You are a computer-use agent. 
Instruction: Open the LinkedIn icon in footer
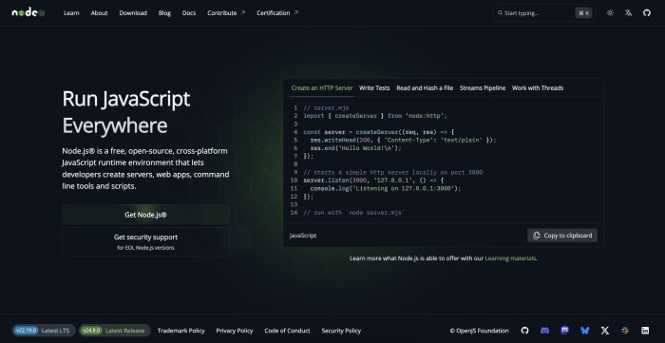pyautogui.click(x=645, y=331)
